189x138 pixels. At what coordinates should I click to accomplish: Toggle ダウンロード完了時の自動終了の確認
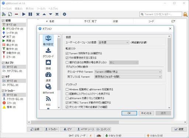(67, 107)
